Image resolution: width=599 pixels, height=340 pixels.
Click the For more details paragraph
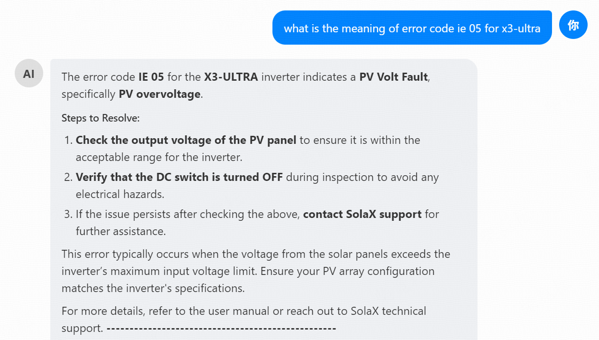point(243,319)
